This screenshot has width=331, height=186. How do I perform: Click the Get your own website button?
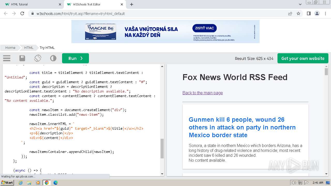303,58
